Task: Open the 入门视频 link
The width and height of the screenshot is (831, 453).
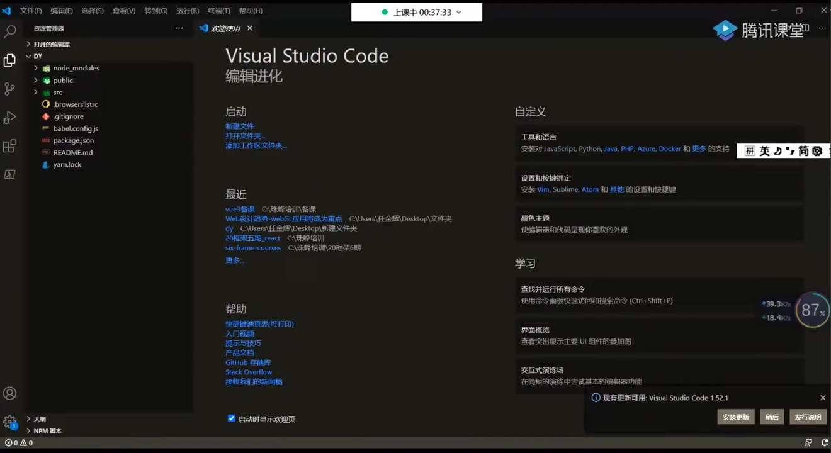Action: (240, 333)
